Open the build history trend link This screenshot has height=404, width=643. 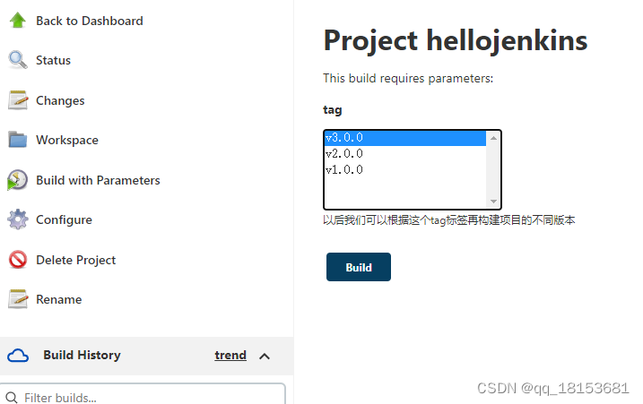pos(230,356)
